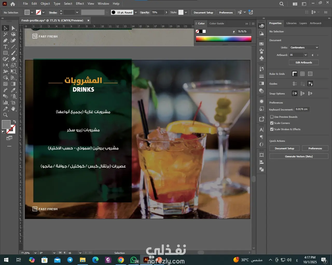Open the 15 pt. Round brush dropdown
332x265 pixels.
(x=136, y=12)
